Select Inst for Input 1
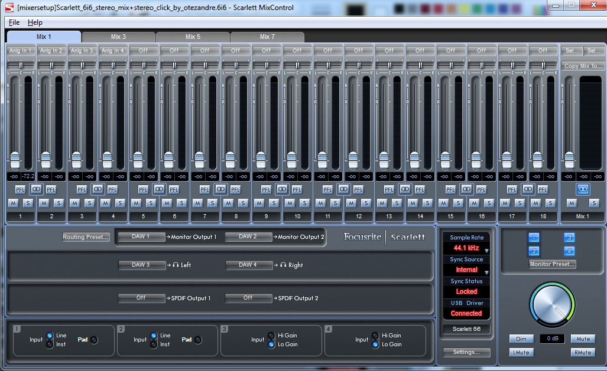 point(50,344)
